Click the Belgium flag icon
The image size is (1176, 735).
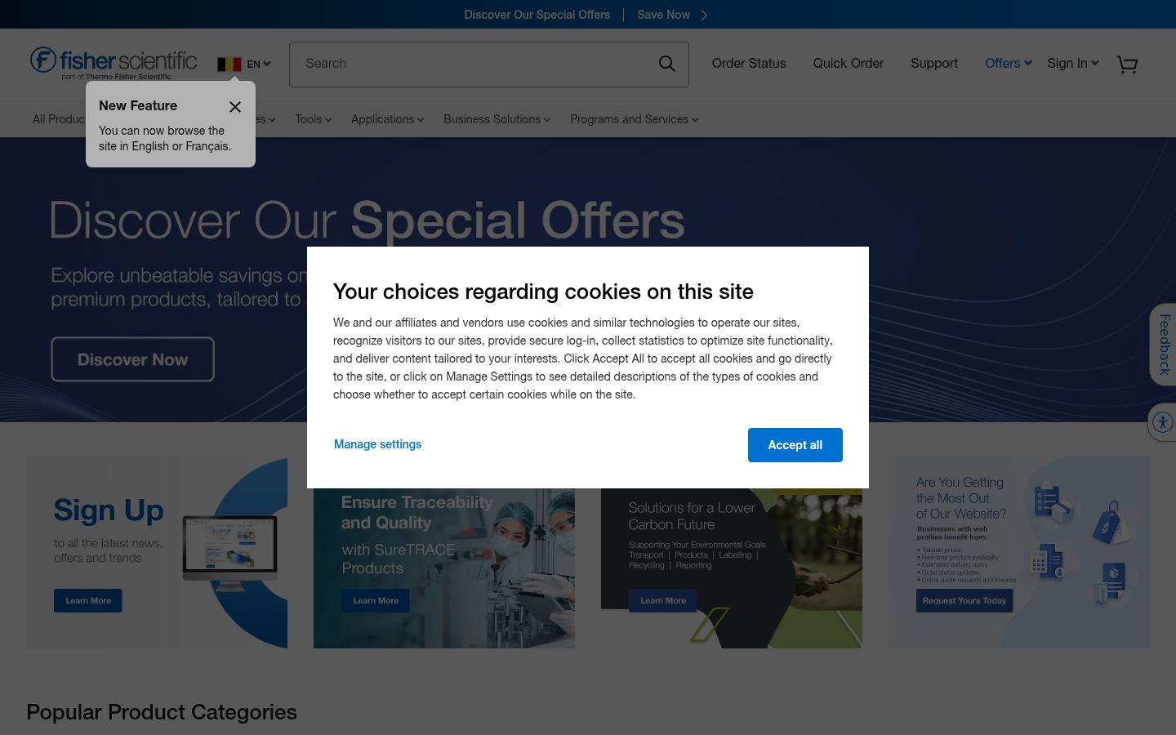[x=229, y=64]
